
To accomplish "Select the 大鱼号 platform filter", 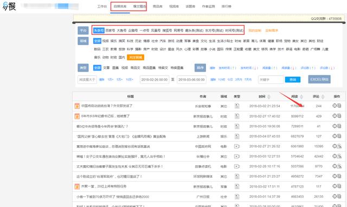I will pyautogui.click(x=121, y=30).
